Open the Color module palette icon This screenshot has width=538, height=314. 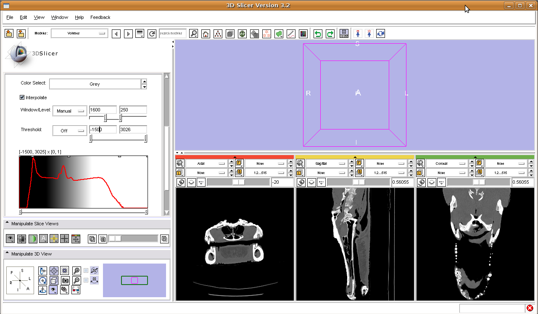coord(303,34)
